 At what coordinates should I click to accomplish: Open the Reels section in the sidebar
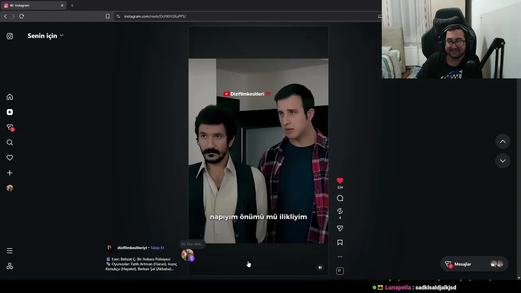(10, 112)
